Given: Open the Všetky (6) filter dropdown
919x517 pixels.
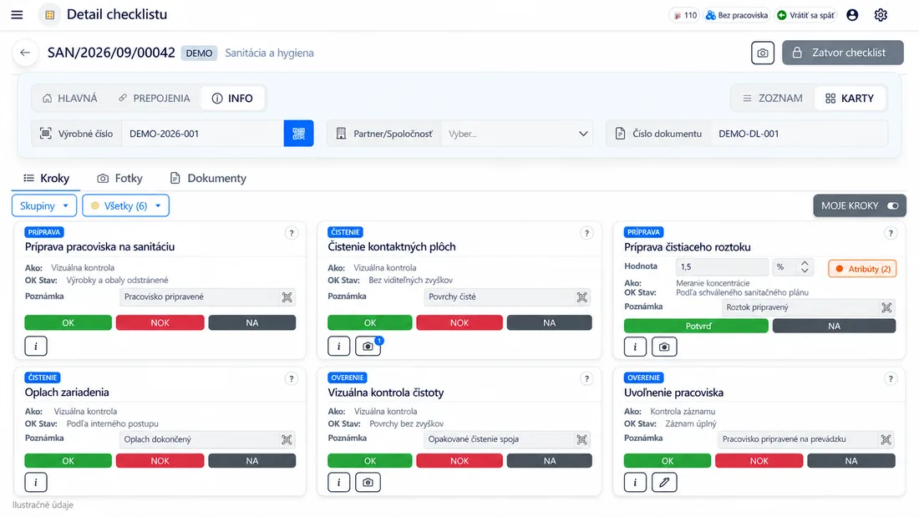Looking at the screenshot, I should point(125,205).
